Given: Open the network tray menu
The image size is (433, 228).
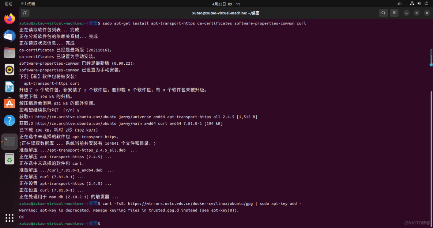Looking at the screenshot, I should point(413,4).
